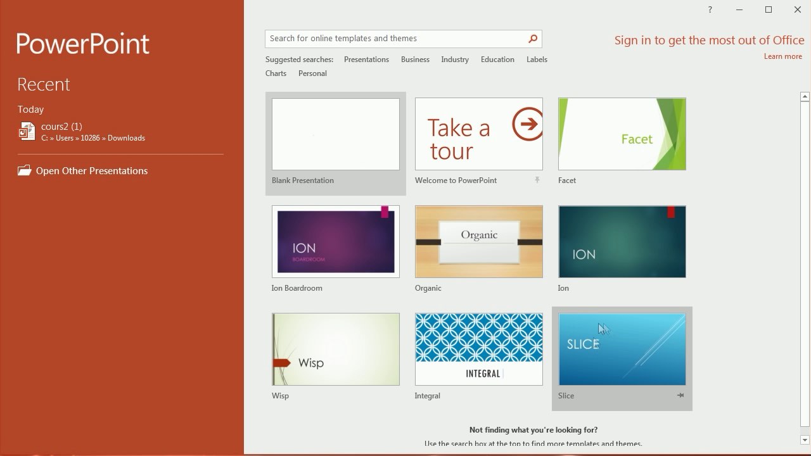This screenshot has height=456, width=811.
Task: Select the Slice theme thumbnail
Action: 622,350
